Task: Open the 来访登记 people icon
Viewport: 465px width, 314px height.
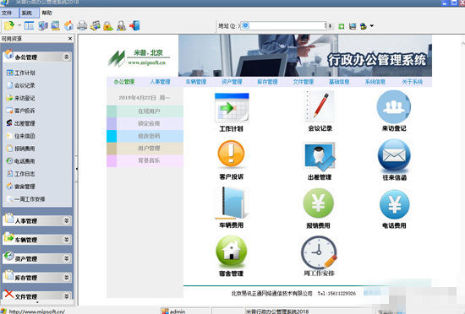Action: coord(393,107)
